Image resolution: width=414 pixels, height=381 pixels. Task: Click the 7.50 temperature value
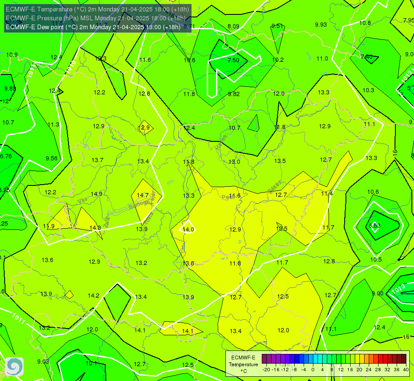coord(233,60)
